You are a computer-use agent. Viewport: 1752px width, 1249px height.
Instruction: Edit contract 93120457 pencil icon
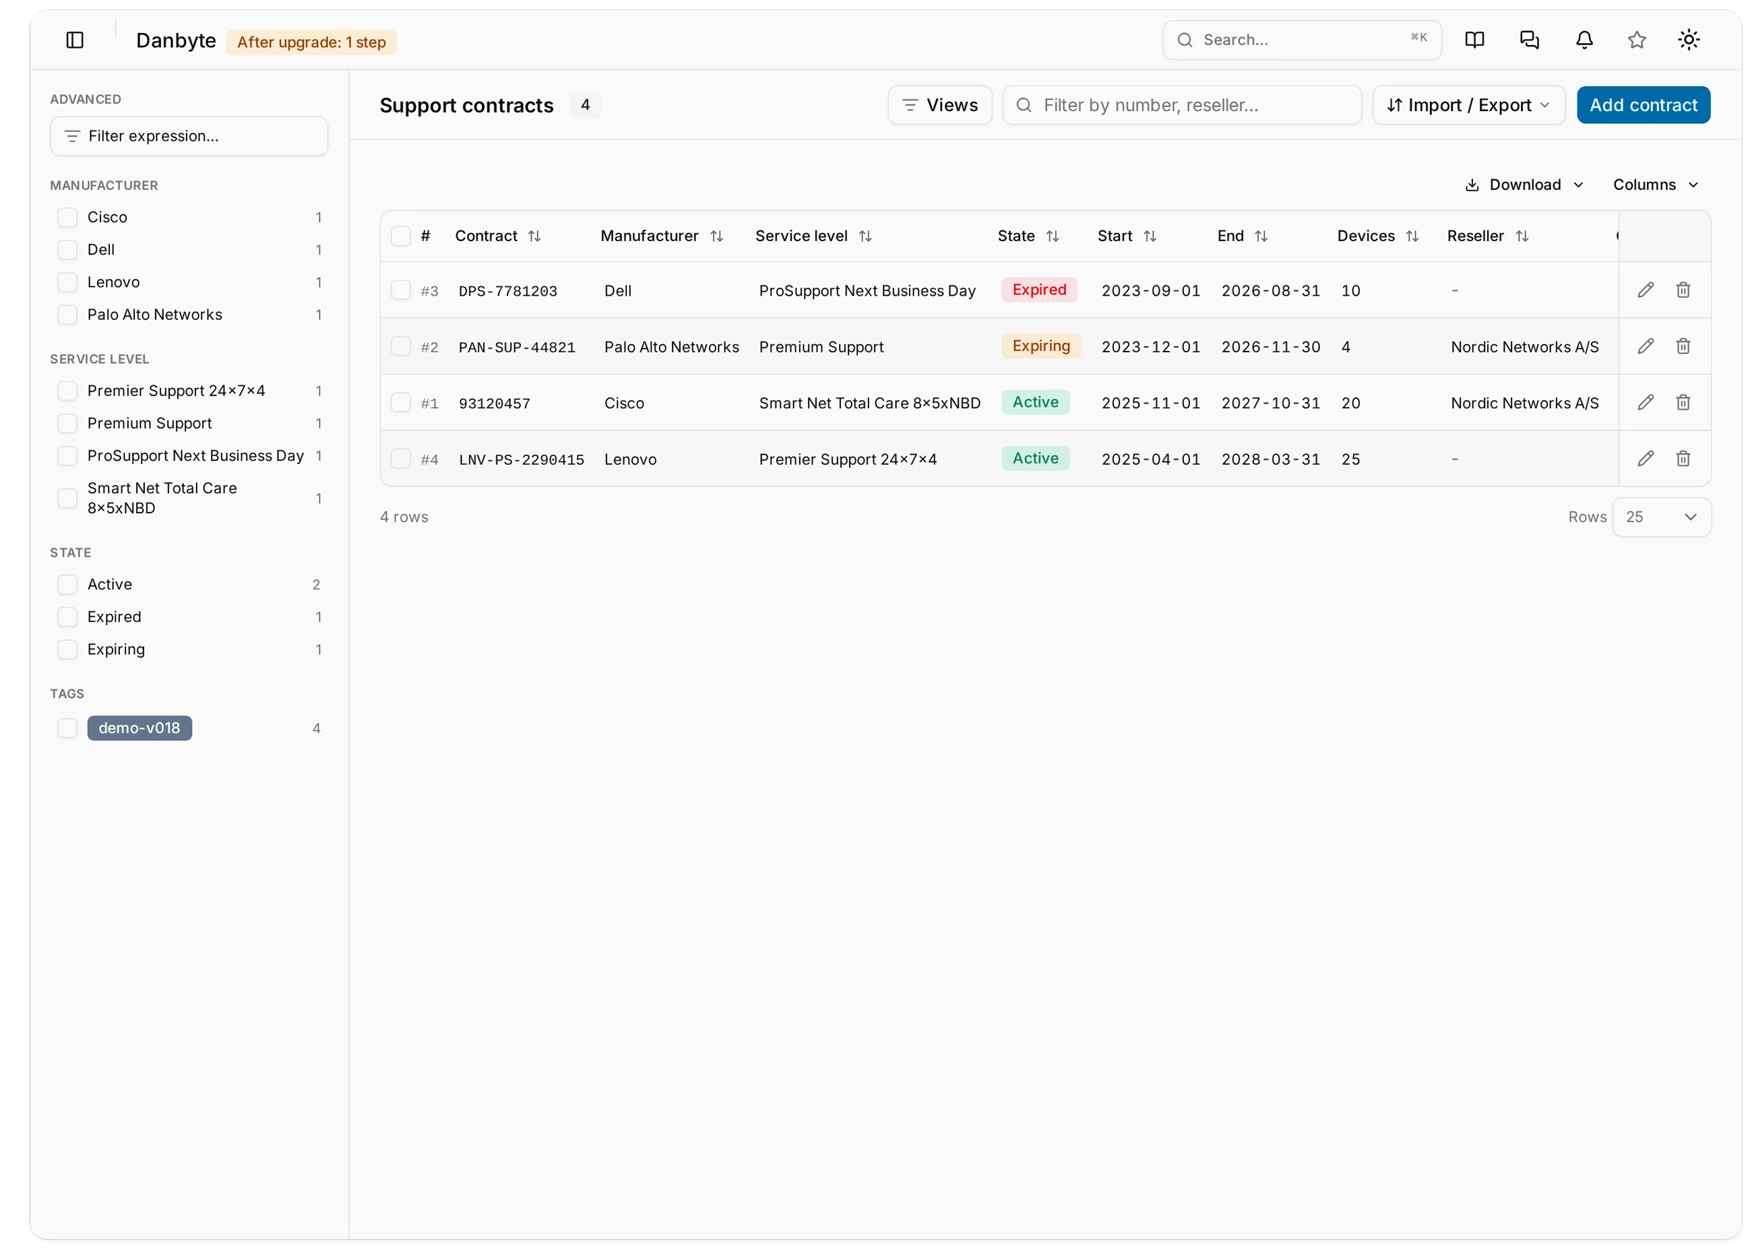tap(1645, 402)
